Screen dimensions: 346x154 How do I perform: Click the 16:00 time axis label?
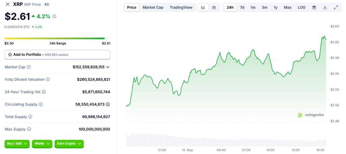tap(320, 150)
